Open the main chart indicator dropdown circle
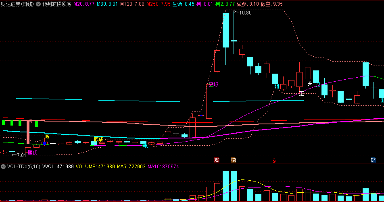 (x=38, y=4)
